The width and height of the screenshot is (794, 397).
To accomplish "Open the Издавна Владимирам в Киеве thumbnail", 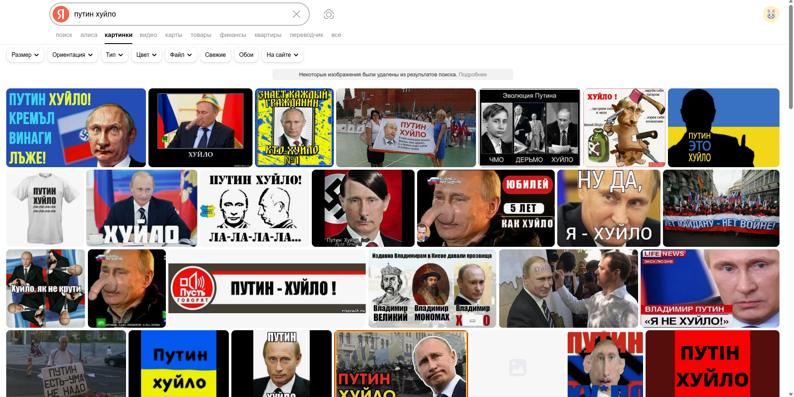I will pos(432,288).
